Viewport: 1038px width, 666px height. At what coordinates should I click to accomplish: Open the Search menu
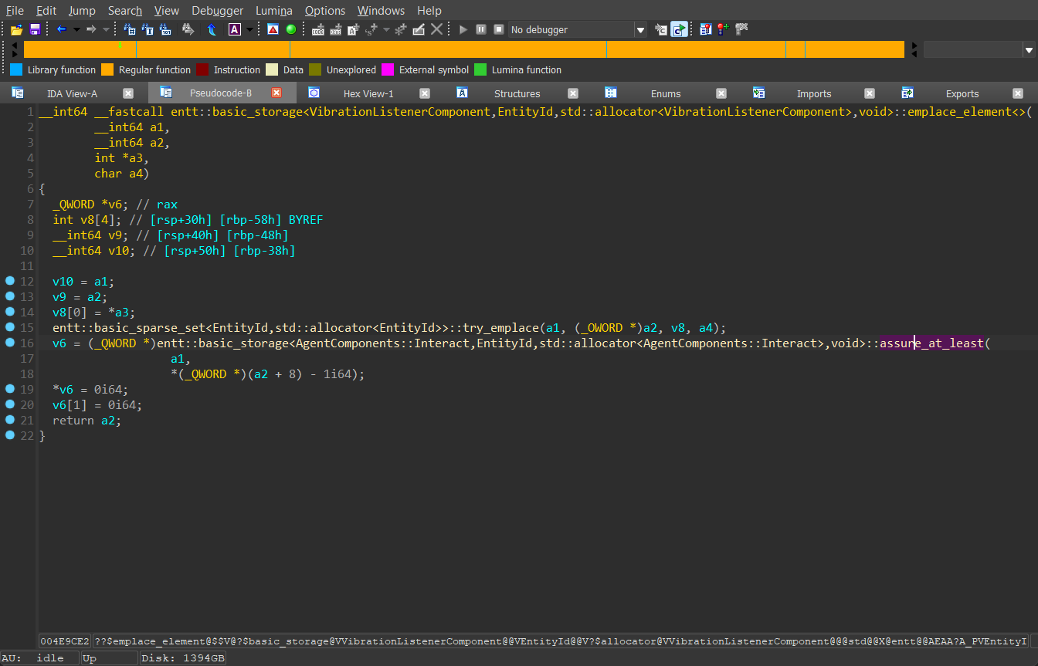click(125, 11)
